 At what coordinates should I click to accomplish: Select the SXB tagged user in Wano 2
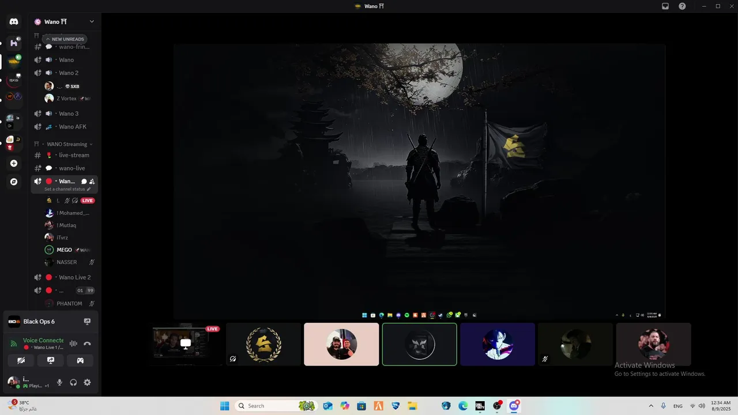[68, 86]
